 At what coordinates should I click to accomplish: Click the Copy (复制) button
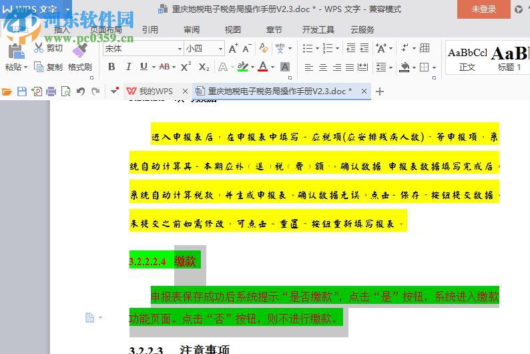click(x=48, y=67)
